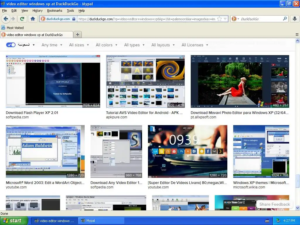300x225 pixels.
Task: Open the View menu
Action: click(25, 11)
